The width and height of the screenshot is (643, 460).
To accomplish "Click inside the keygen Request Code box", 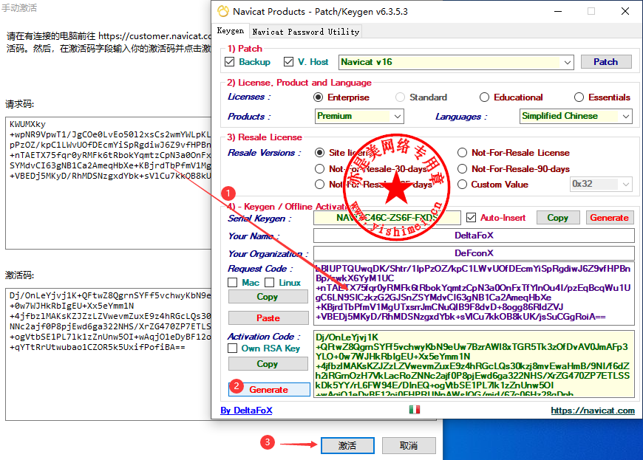I will pos(474,294).
